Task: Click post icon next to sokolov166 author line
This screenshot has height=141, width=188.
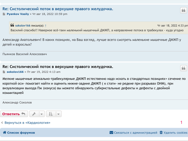Action: [4, 72]
